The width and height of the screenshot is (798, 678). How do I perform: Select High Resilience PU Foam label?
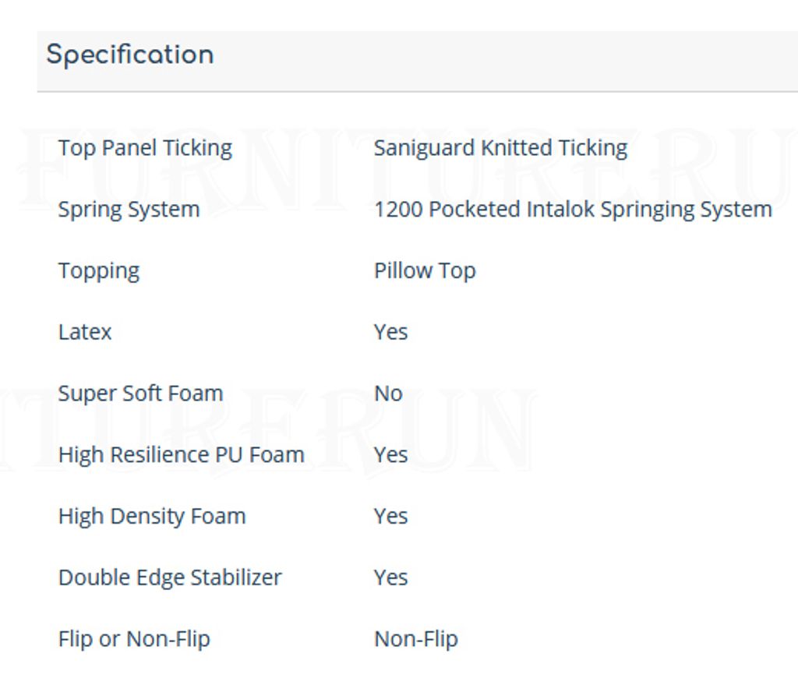tap(181, 454)
